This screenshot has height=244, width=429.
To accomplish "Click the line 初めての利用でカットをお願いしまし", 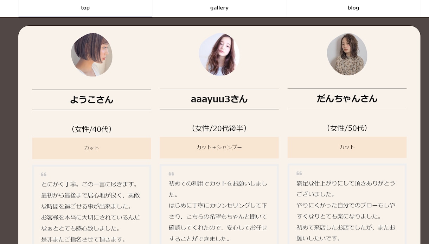I will point(218,183).
